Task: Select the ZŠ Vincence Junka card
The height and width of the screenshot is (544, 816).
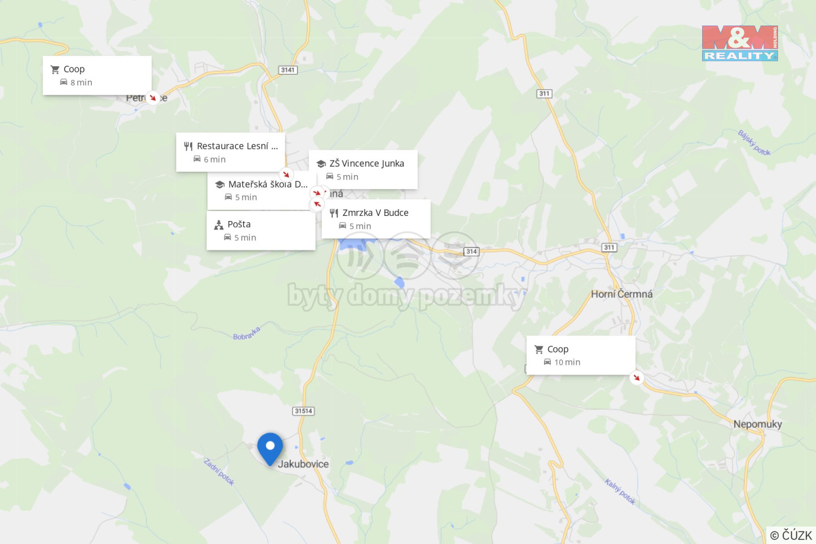Action: 363,169
